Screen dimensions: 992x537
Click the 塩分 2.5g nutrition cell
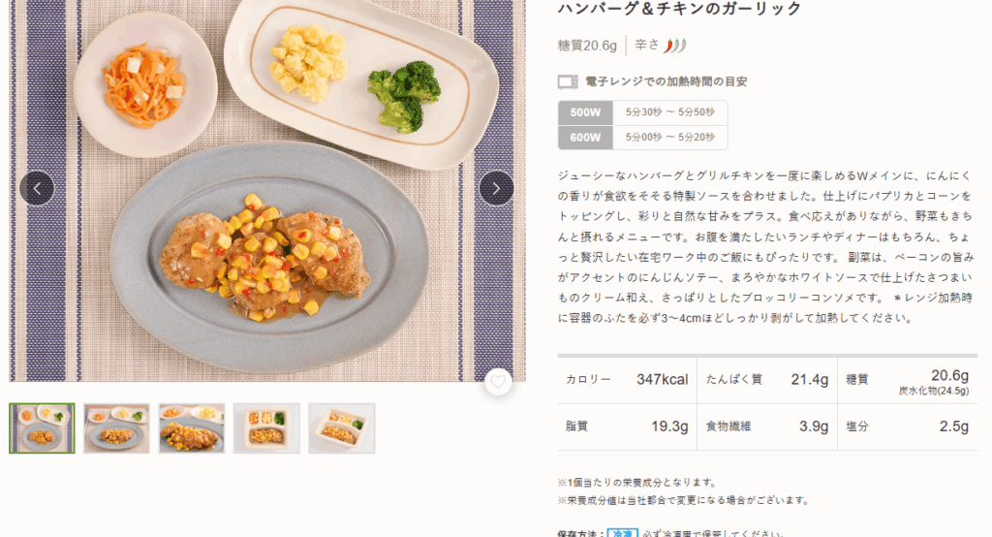907,426
